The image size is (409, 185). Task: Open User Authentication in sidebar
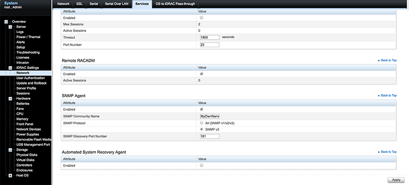pyautogui.click(x=30, y=78)
